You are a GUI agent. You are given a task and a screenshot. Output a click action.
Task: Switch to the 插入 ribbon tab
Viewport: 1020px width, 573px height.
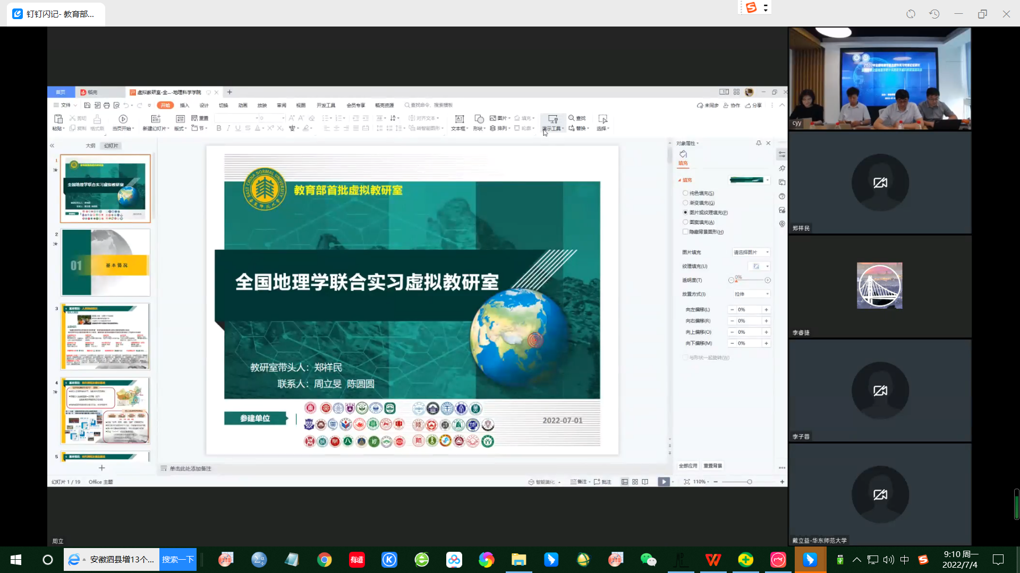click(184, 106)
